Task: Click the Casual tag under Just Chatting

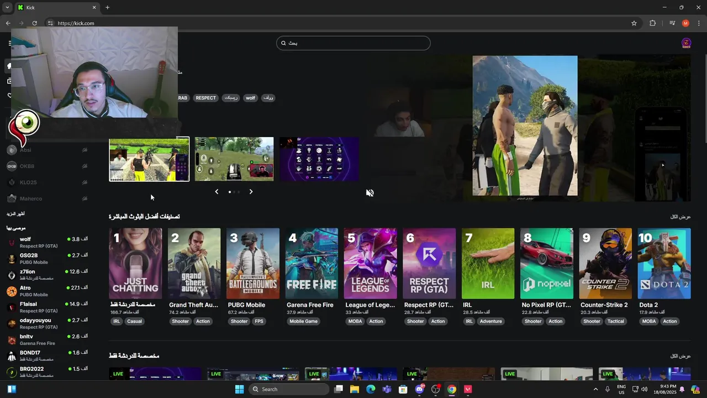Action: point(134,321)
